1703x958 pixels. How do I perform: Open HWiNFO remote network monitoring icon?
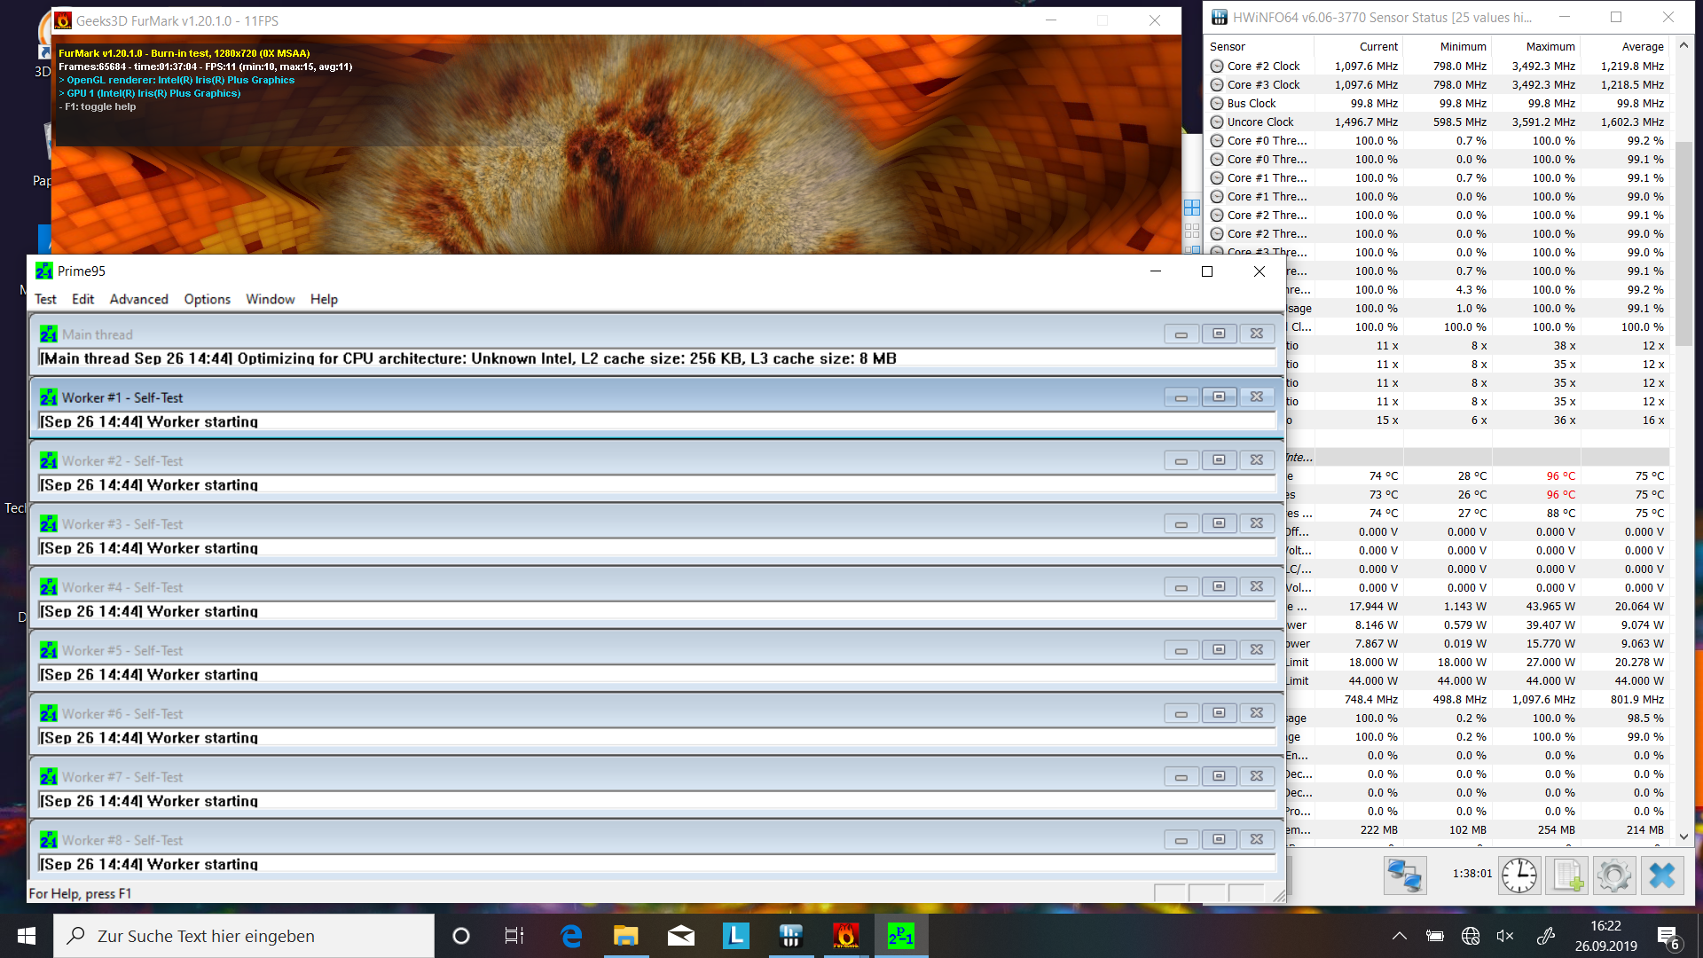coord(1405,876)
